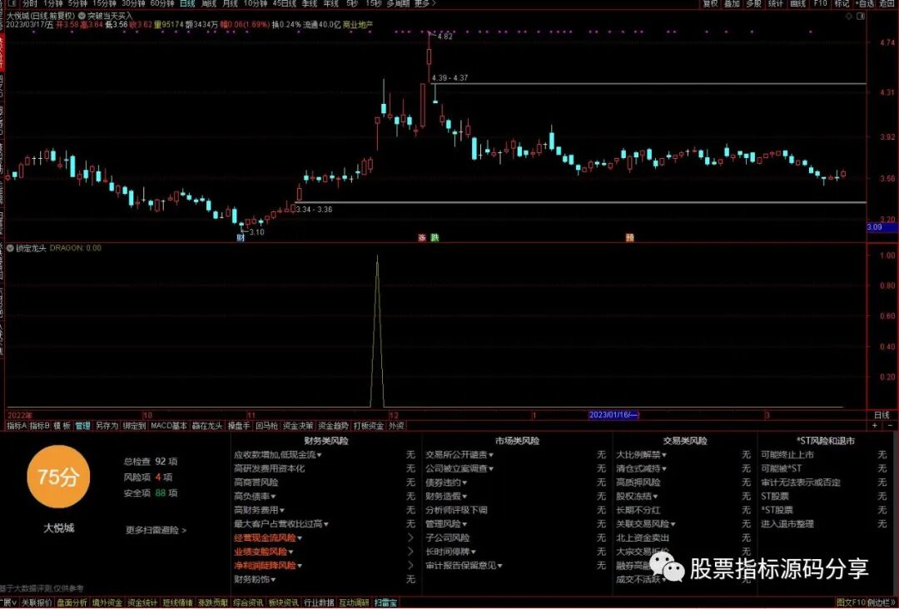Select the 画线 drawing tool

798,3
